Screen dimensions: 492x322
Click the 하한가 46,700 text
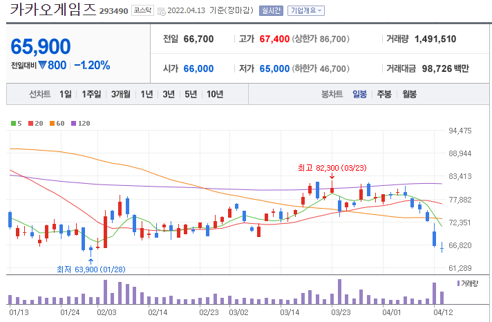321,68
